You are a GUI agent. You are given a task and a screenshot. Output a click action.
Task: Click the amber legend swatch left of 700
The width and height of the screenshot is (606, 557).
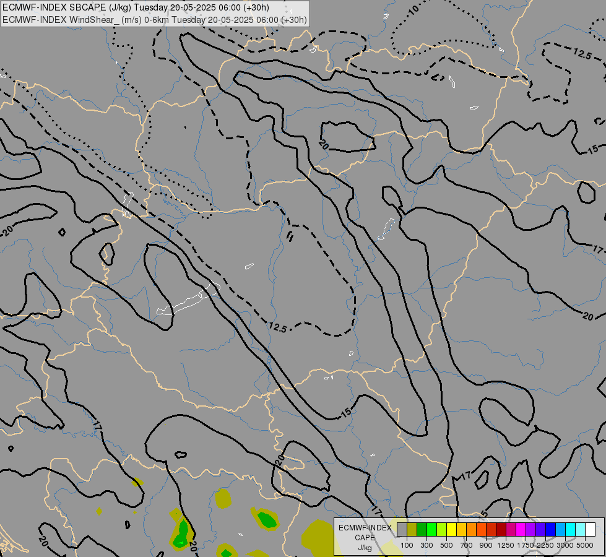pos(461,529)
